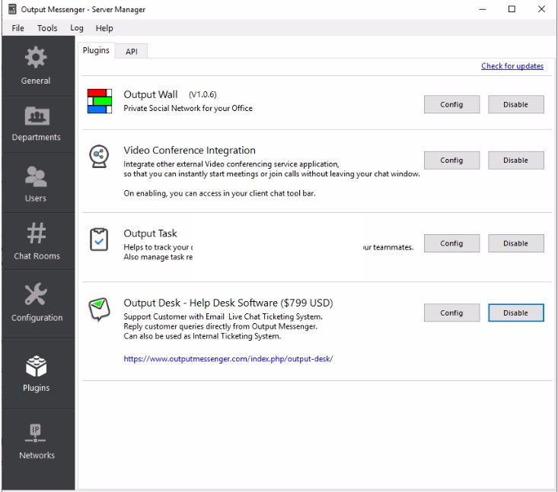Open Config for Output Desk plugin
Screen dimensions: 558x492
(x=451, y=313)
